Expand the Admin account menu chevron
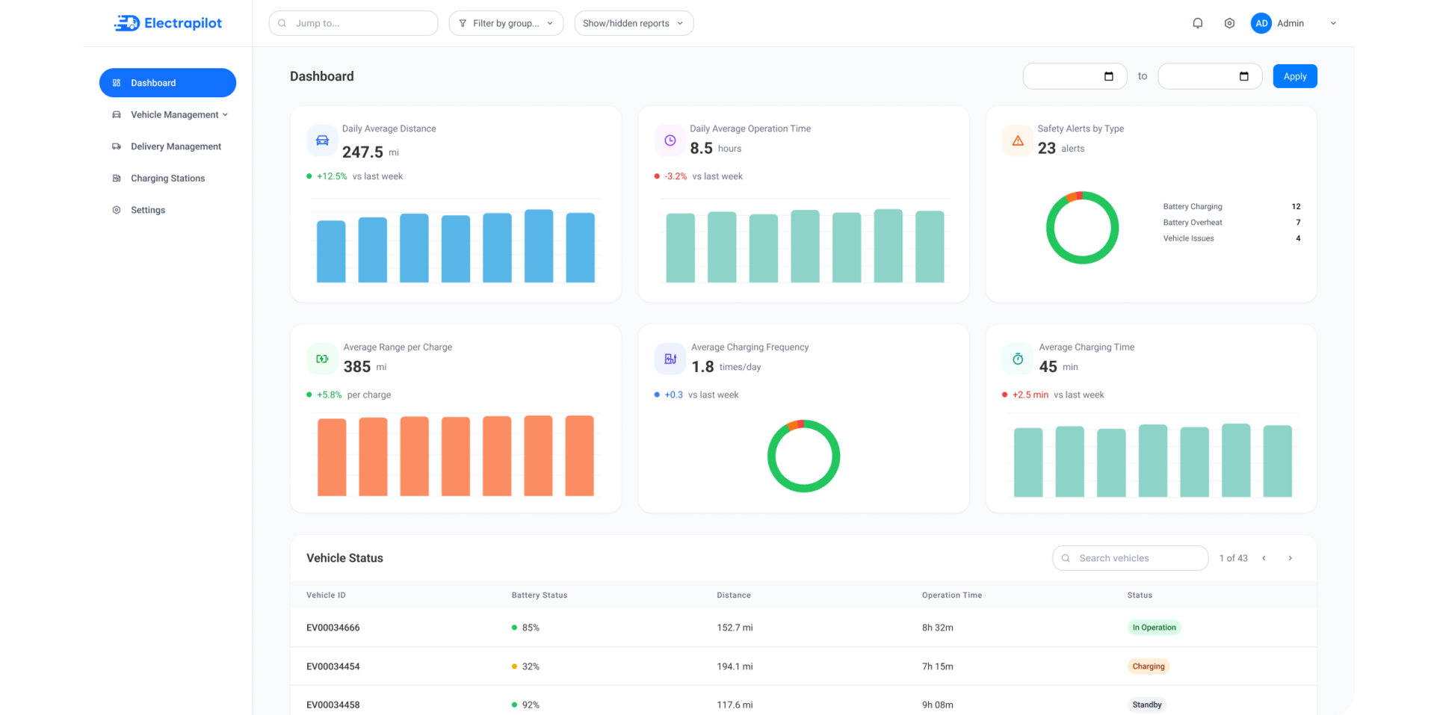The image size is (1434, 715). point(1332,23)
